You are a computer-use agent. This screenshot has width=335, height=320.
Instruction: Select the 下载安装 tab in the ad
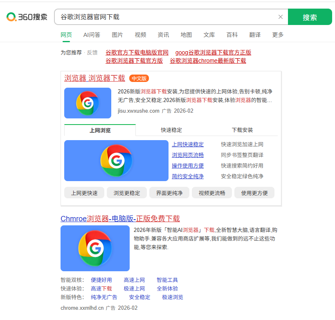pos(242,130)
